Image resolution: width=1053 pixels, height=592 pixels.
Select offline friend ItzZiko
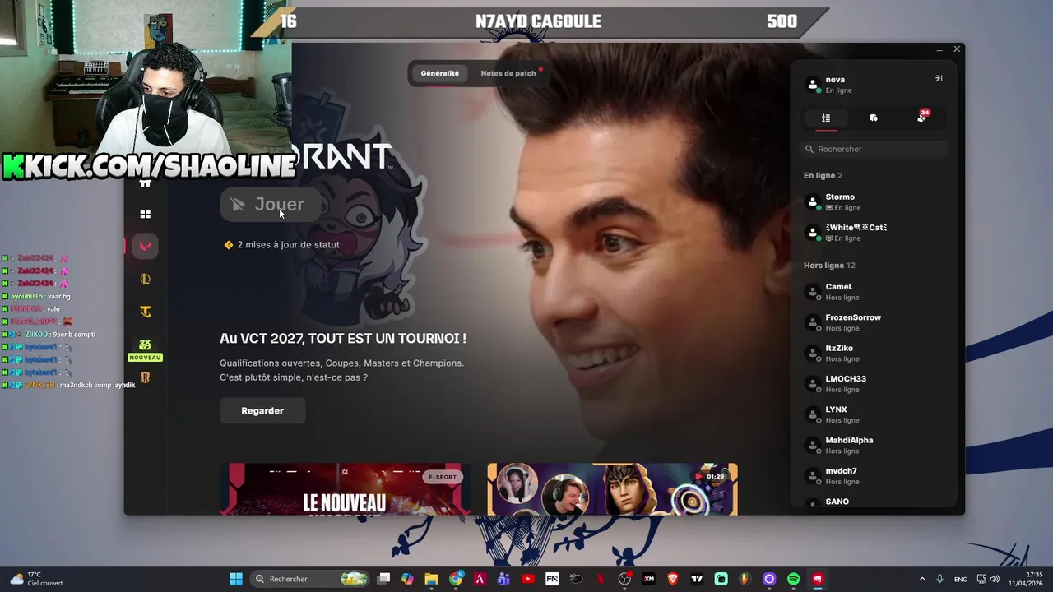pyautogui.click(x=874, y=354)
